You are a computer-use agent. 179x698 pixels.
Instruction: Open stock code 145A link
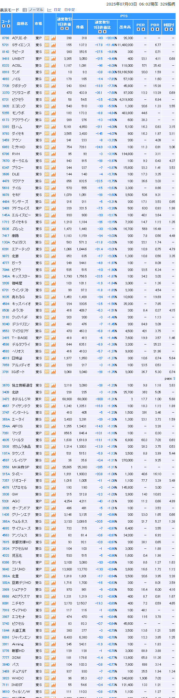pyautogui.click(x=6, y=215)
